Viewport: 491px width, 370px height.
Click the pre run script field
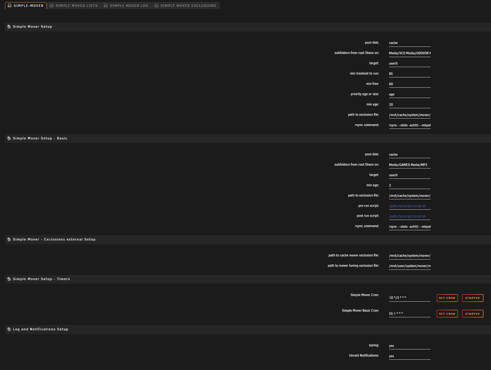[x=409, y=206]
